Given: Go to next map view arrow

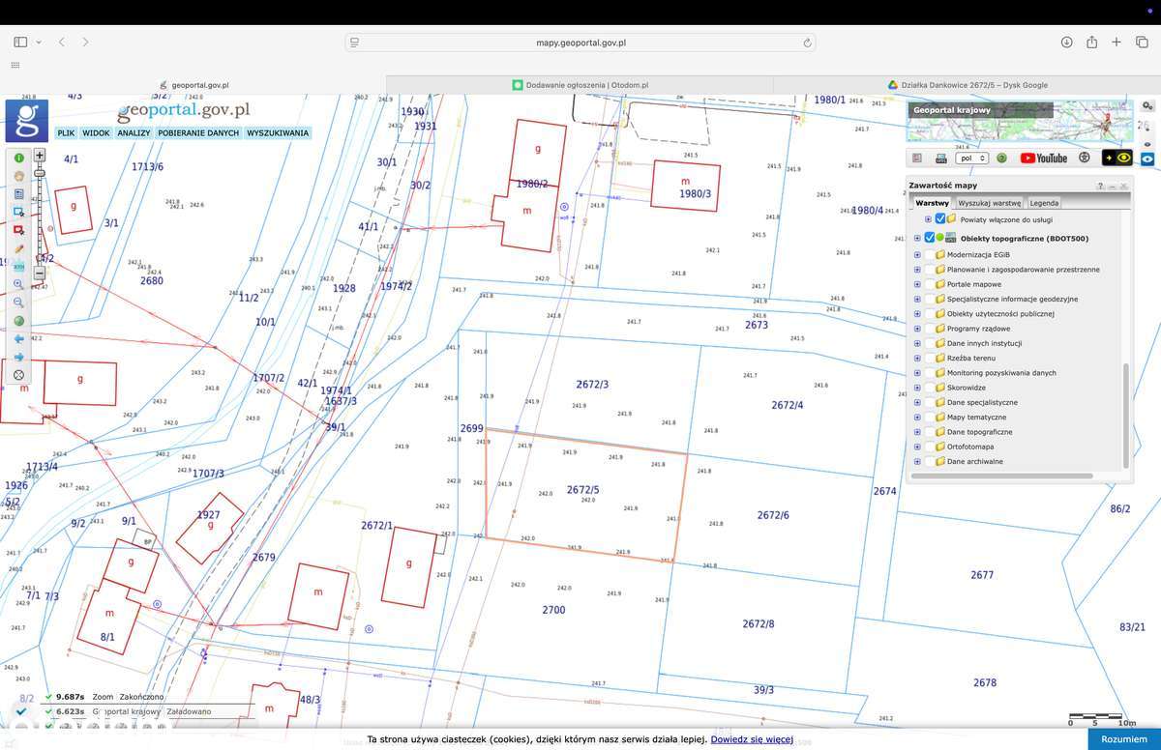Looking at the screenshot, I should [x=19, y=357].
